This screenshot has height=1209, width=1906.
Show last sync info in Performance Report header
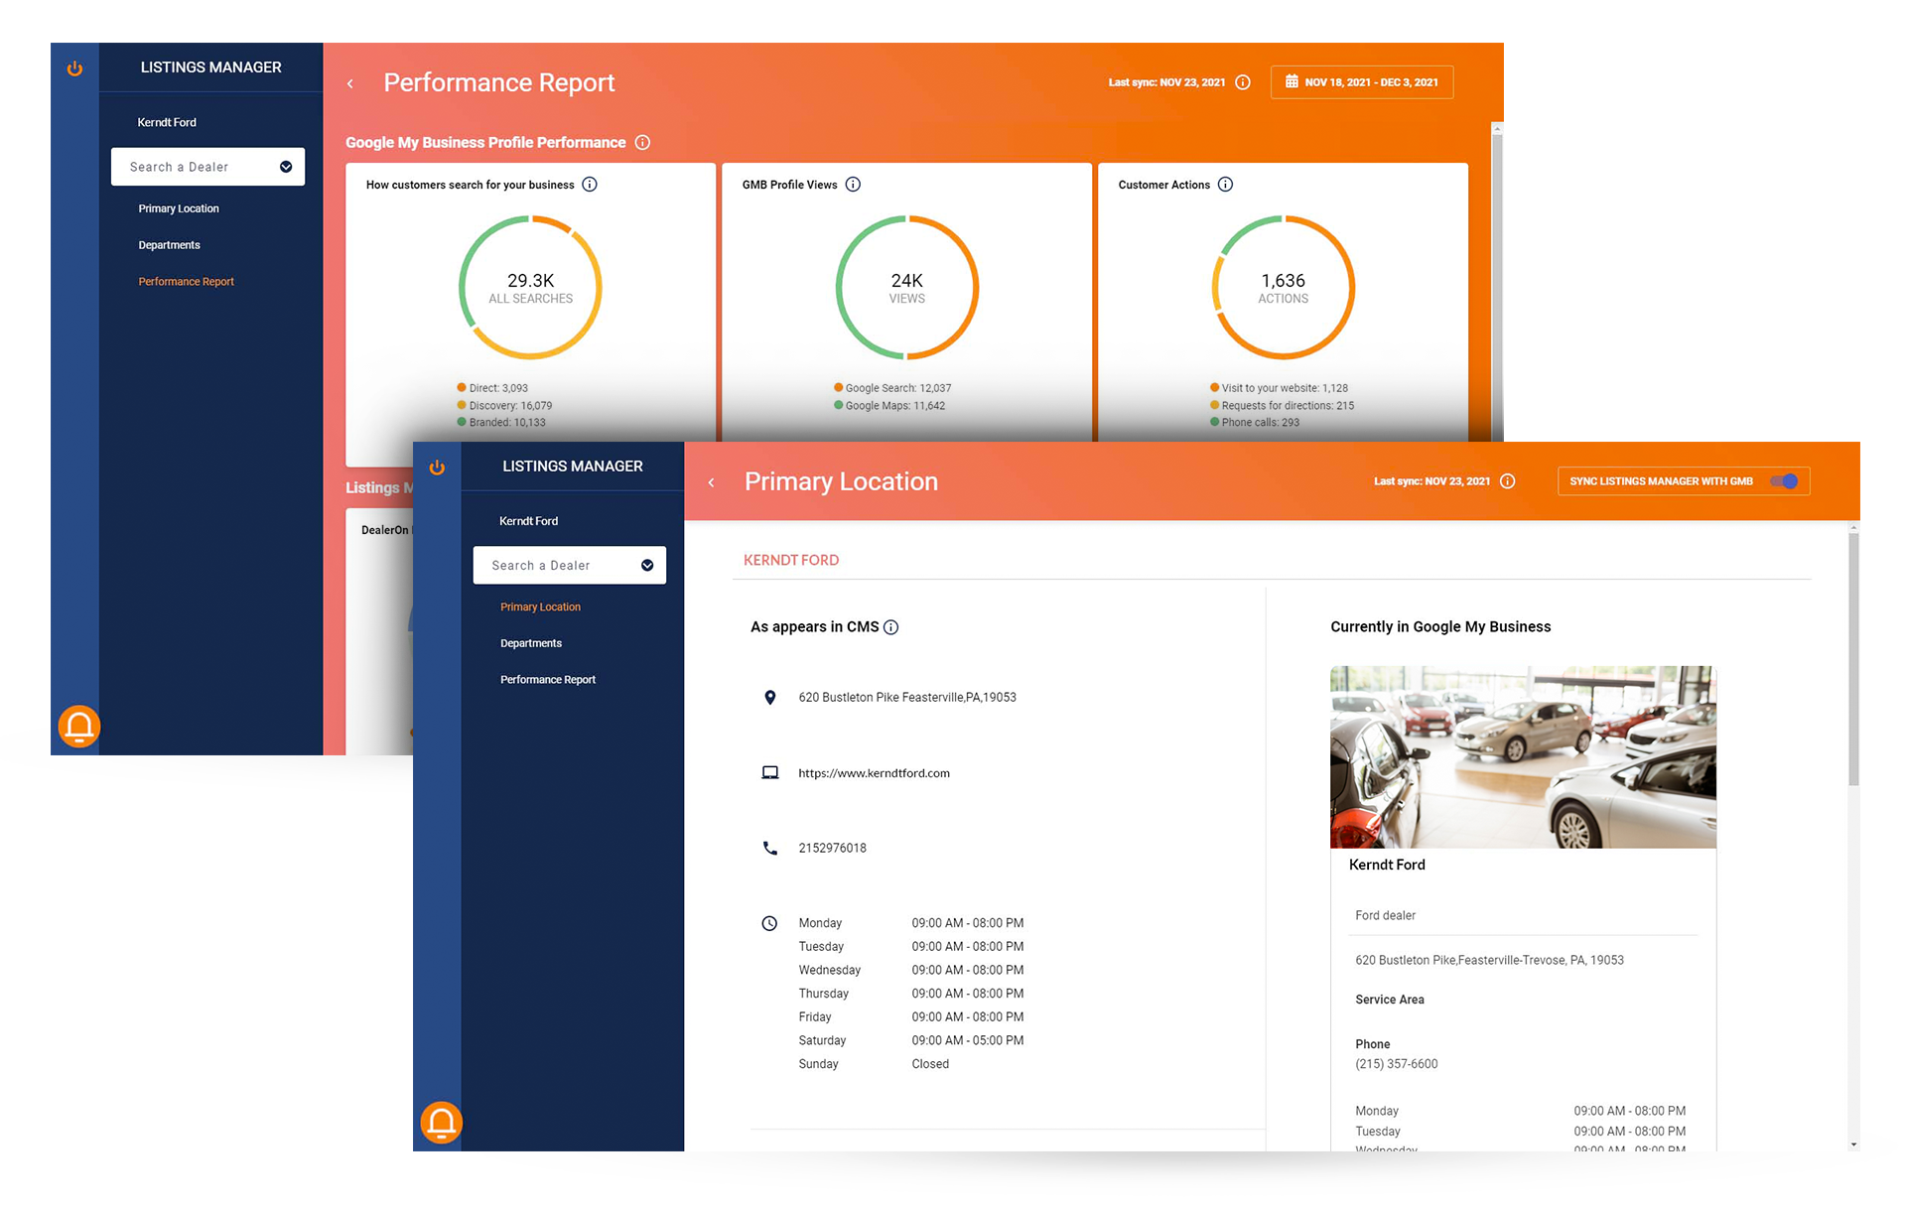click(1243, 82)
